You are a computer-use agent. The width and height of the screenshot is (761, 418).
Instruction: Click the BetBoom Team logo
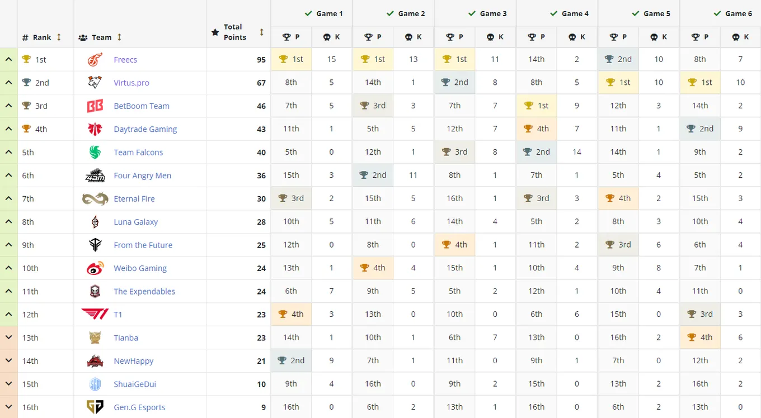pos(95,106)
